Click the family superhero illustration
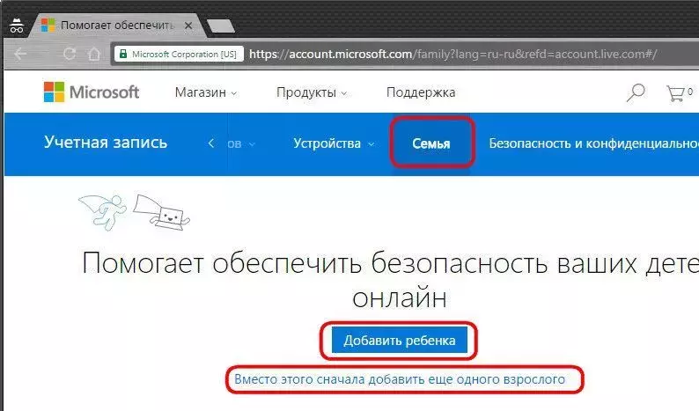Viewport: 699px width, 411px height. [x=134, y=212]
